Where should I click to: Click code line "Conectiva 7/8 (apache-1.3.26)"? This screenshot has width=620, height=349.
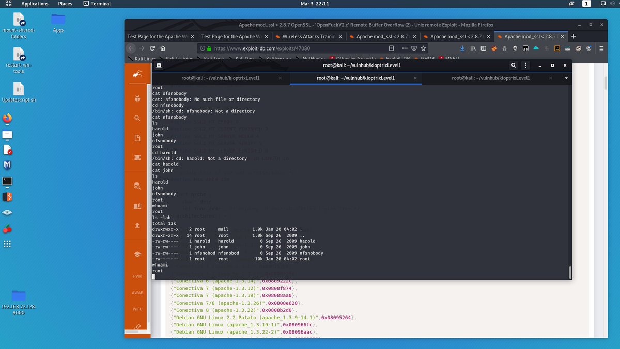[x=237, y=303]
